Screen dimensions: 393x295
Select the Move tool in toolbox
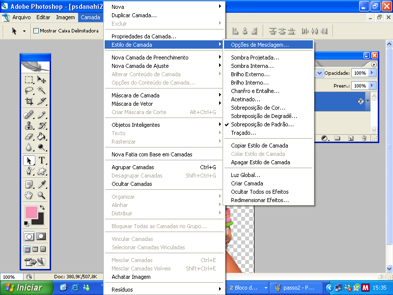click(x=42, y=80)
